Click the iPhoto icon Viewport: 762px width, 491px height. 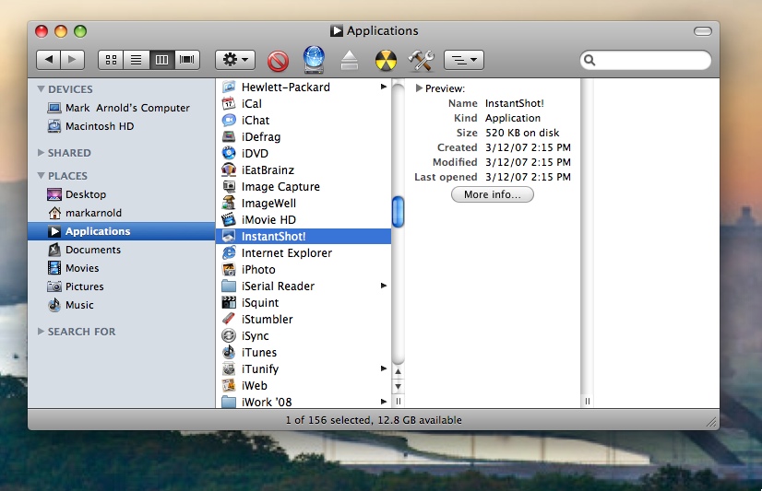[x=229, y=269]
